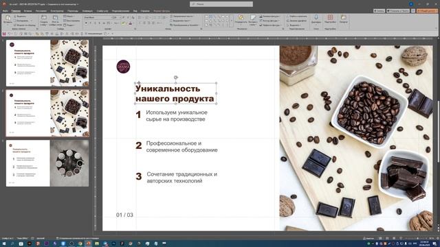Viewport: 440px width, 247px height.
Task: Open the Designer icon in the ribbon
Action: (x=344, y=19)
